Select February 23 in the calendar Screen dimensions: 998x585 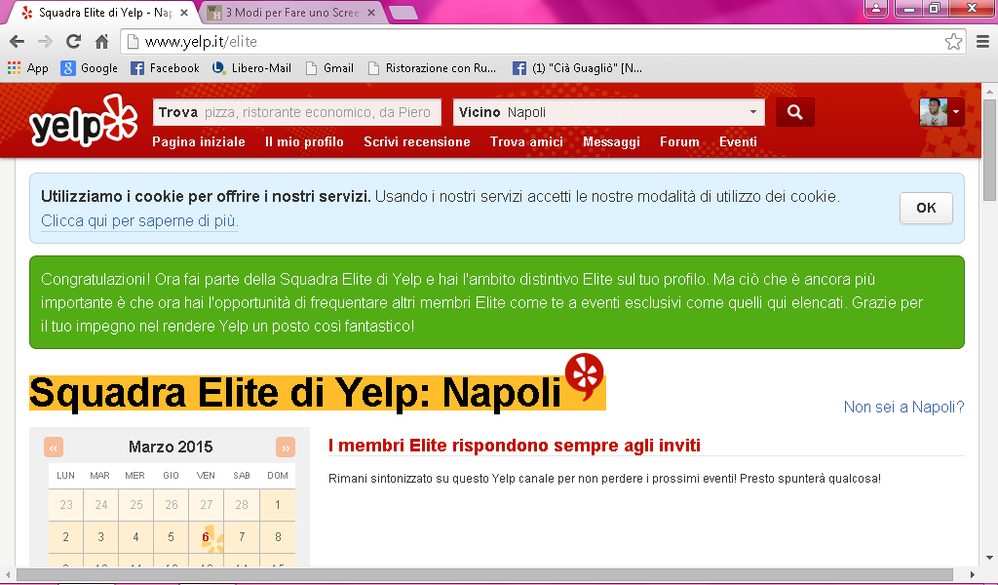tap(65, 505)
